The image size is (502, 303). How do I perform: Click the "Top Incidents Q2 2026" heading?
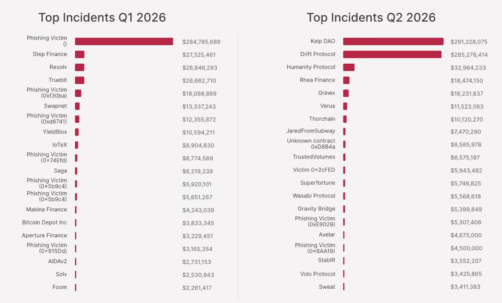point(371,18)
